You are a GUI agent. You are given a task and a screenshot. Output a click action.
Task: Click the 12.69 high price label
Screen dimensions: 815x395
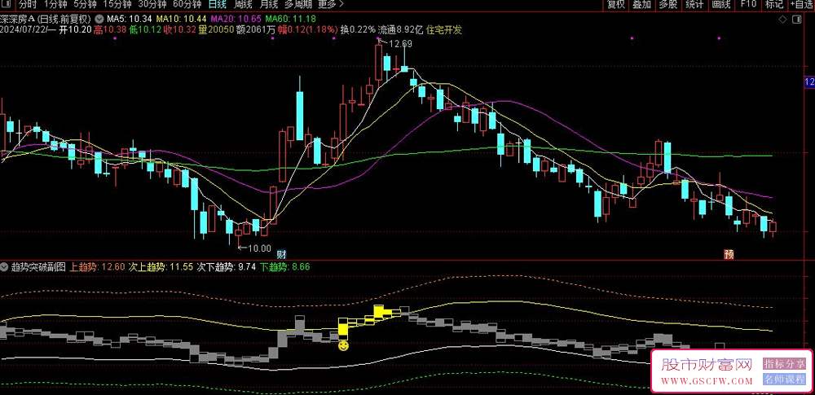click(x=399, y=44)
